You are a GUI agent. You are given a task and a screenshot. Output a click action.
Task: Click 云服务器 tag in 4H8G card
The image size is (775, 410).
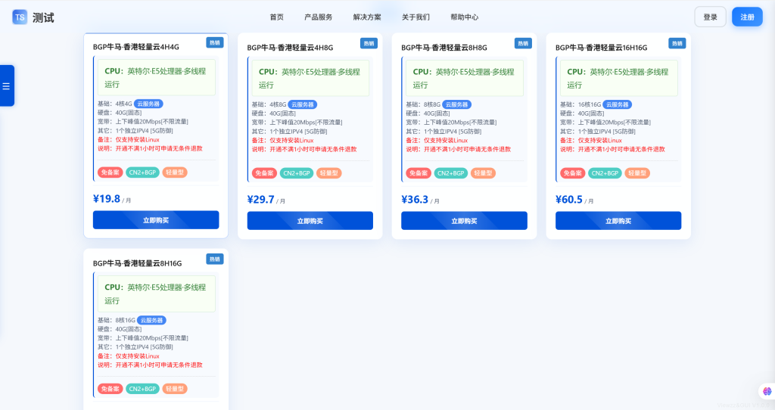[303, 104]
